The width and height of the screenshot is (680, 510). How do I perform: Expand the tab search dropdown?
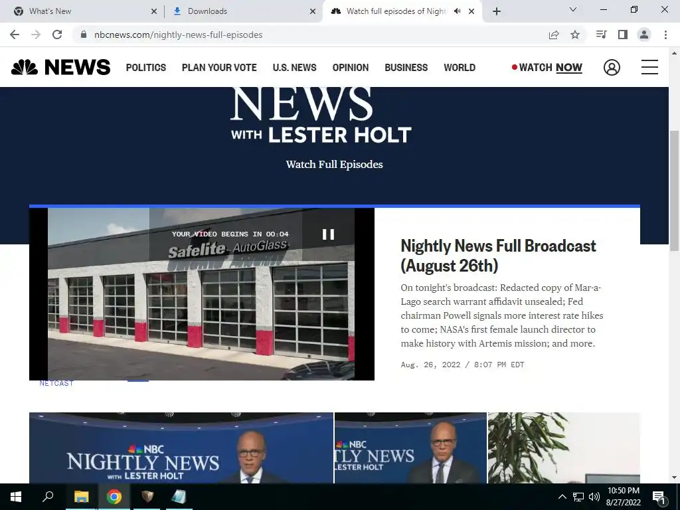(x=573, y=9)
